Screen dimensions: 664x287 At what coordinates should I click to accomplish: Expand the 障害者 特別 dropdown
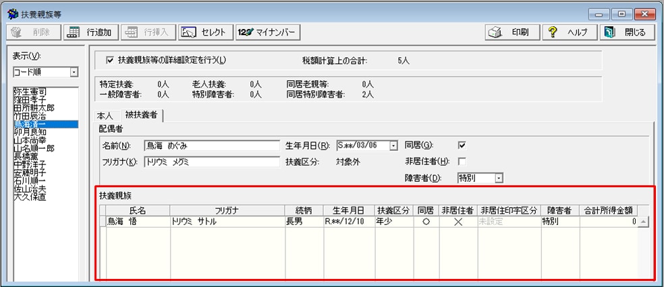click(499, 179)
